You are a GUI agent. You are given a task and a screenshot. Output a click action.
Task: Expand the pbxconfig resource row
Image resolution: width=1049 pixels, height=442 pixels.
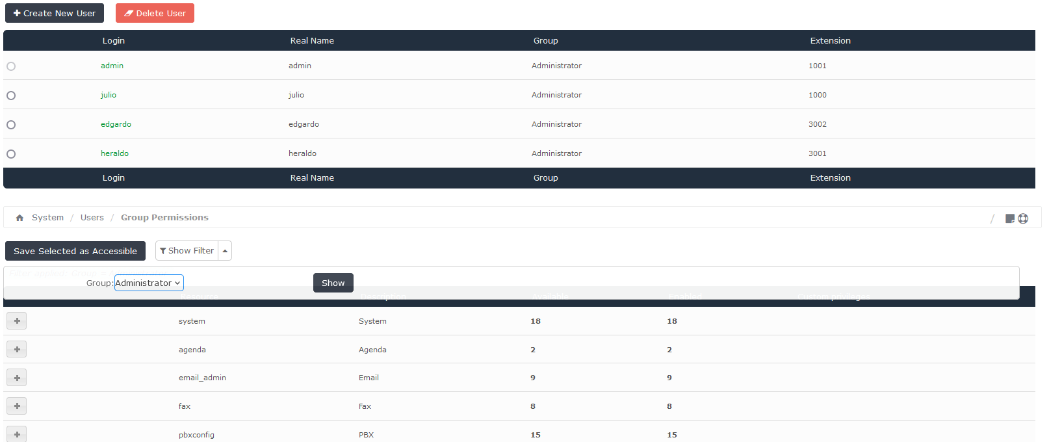click(17, 434)
